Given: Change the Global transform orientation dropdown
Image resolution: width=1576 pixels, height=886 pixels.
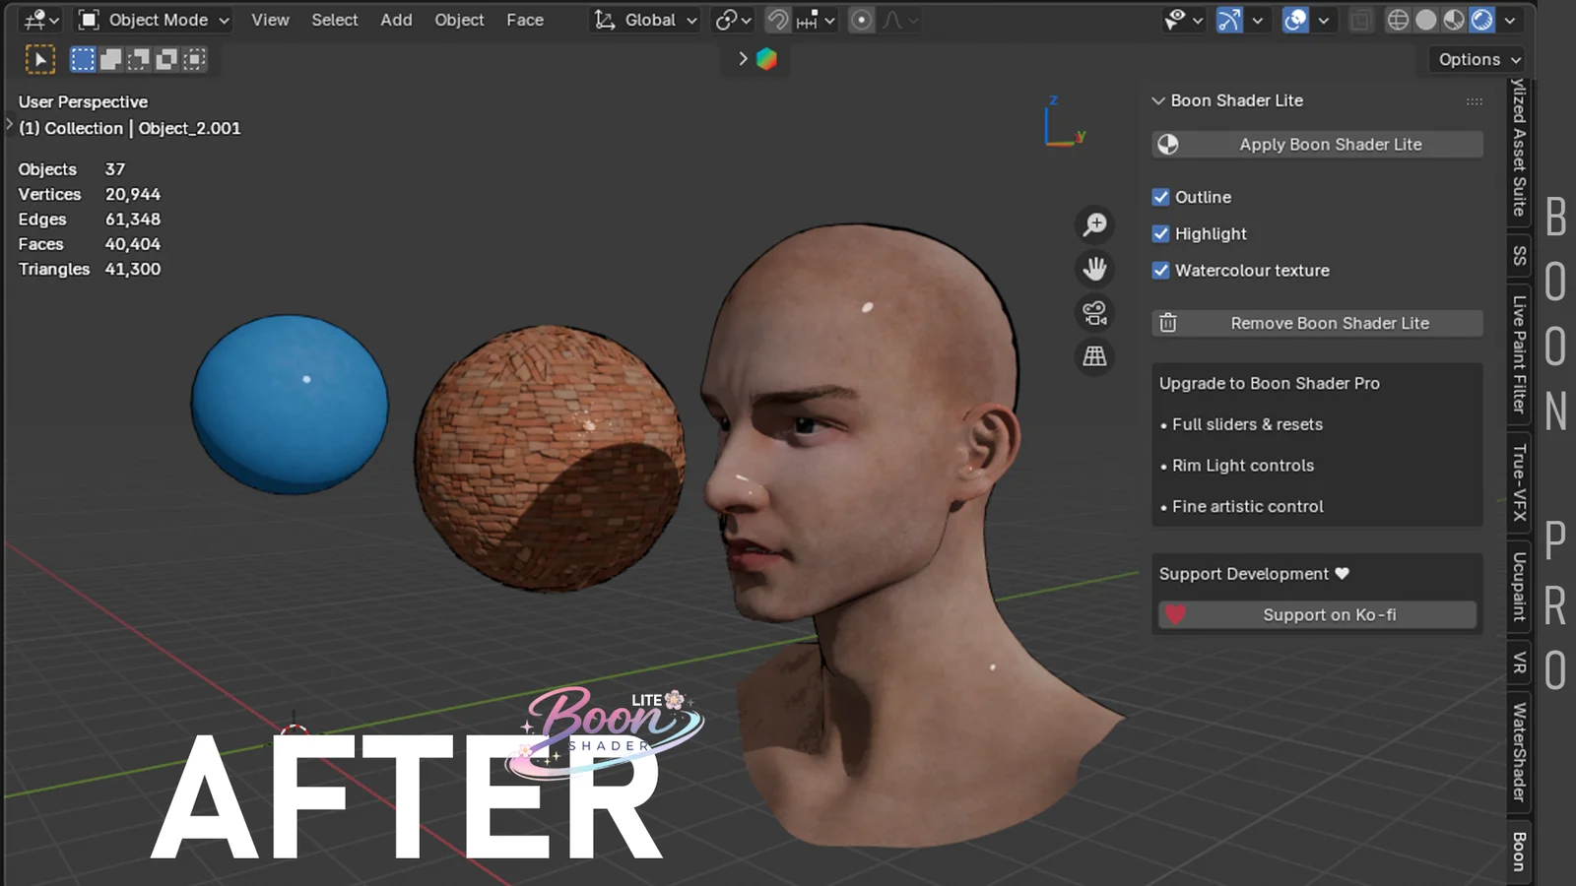Looking at the screenshot, I should click(644, 20).
